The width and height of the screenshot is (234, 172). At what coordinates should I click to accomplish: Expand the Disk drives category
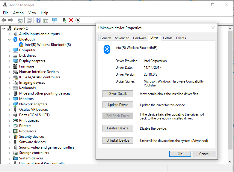tap(9, 56)
